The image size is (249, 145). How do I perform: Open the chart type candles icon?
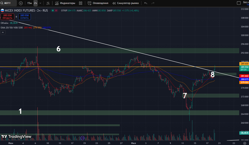pyautogui.click(x=48, y=3)
